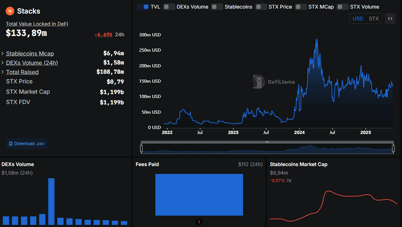Click the $0,79 STX price value
This screenshot has width=402, height=227.
115,82
